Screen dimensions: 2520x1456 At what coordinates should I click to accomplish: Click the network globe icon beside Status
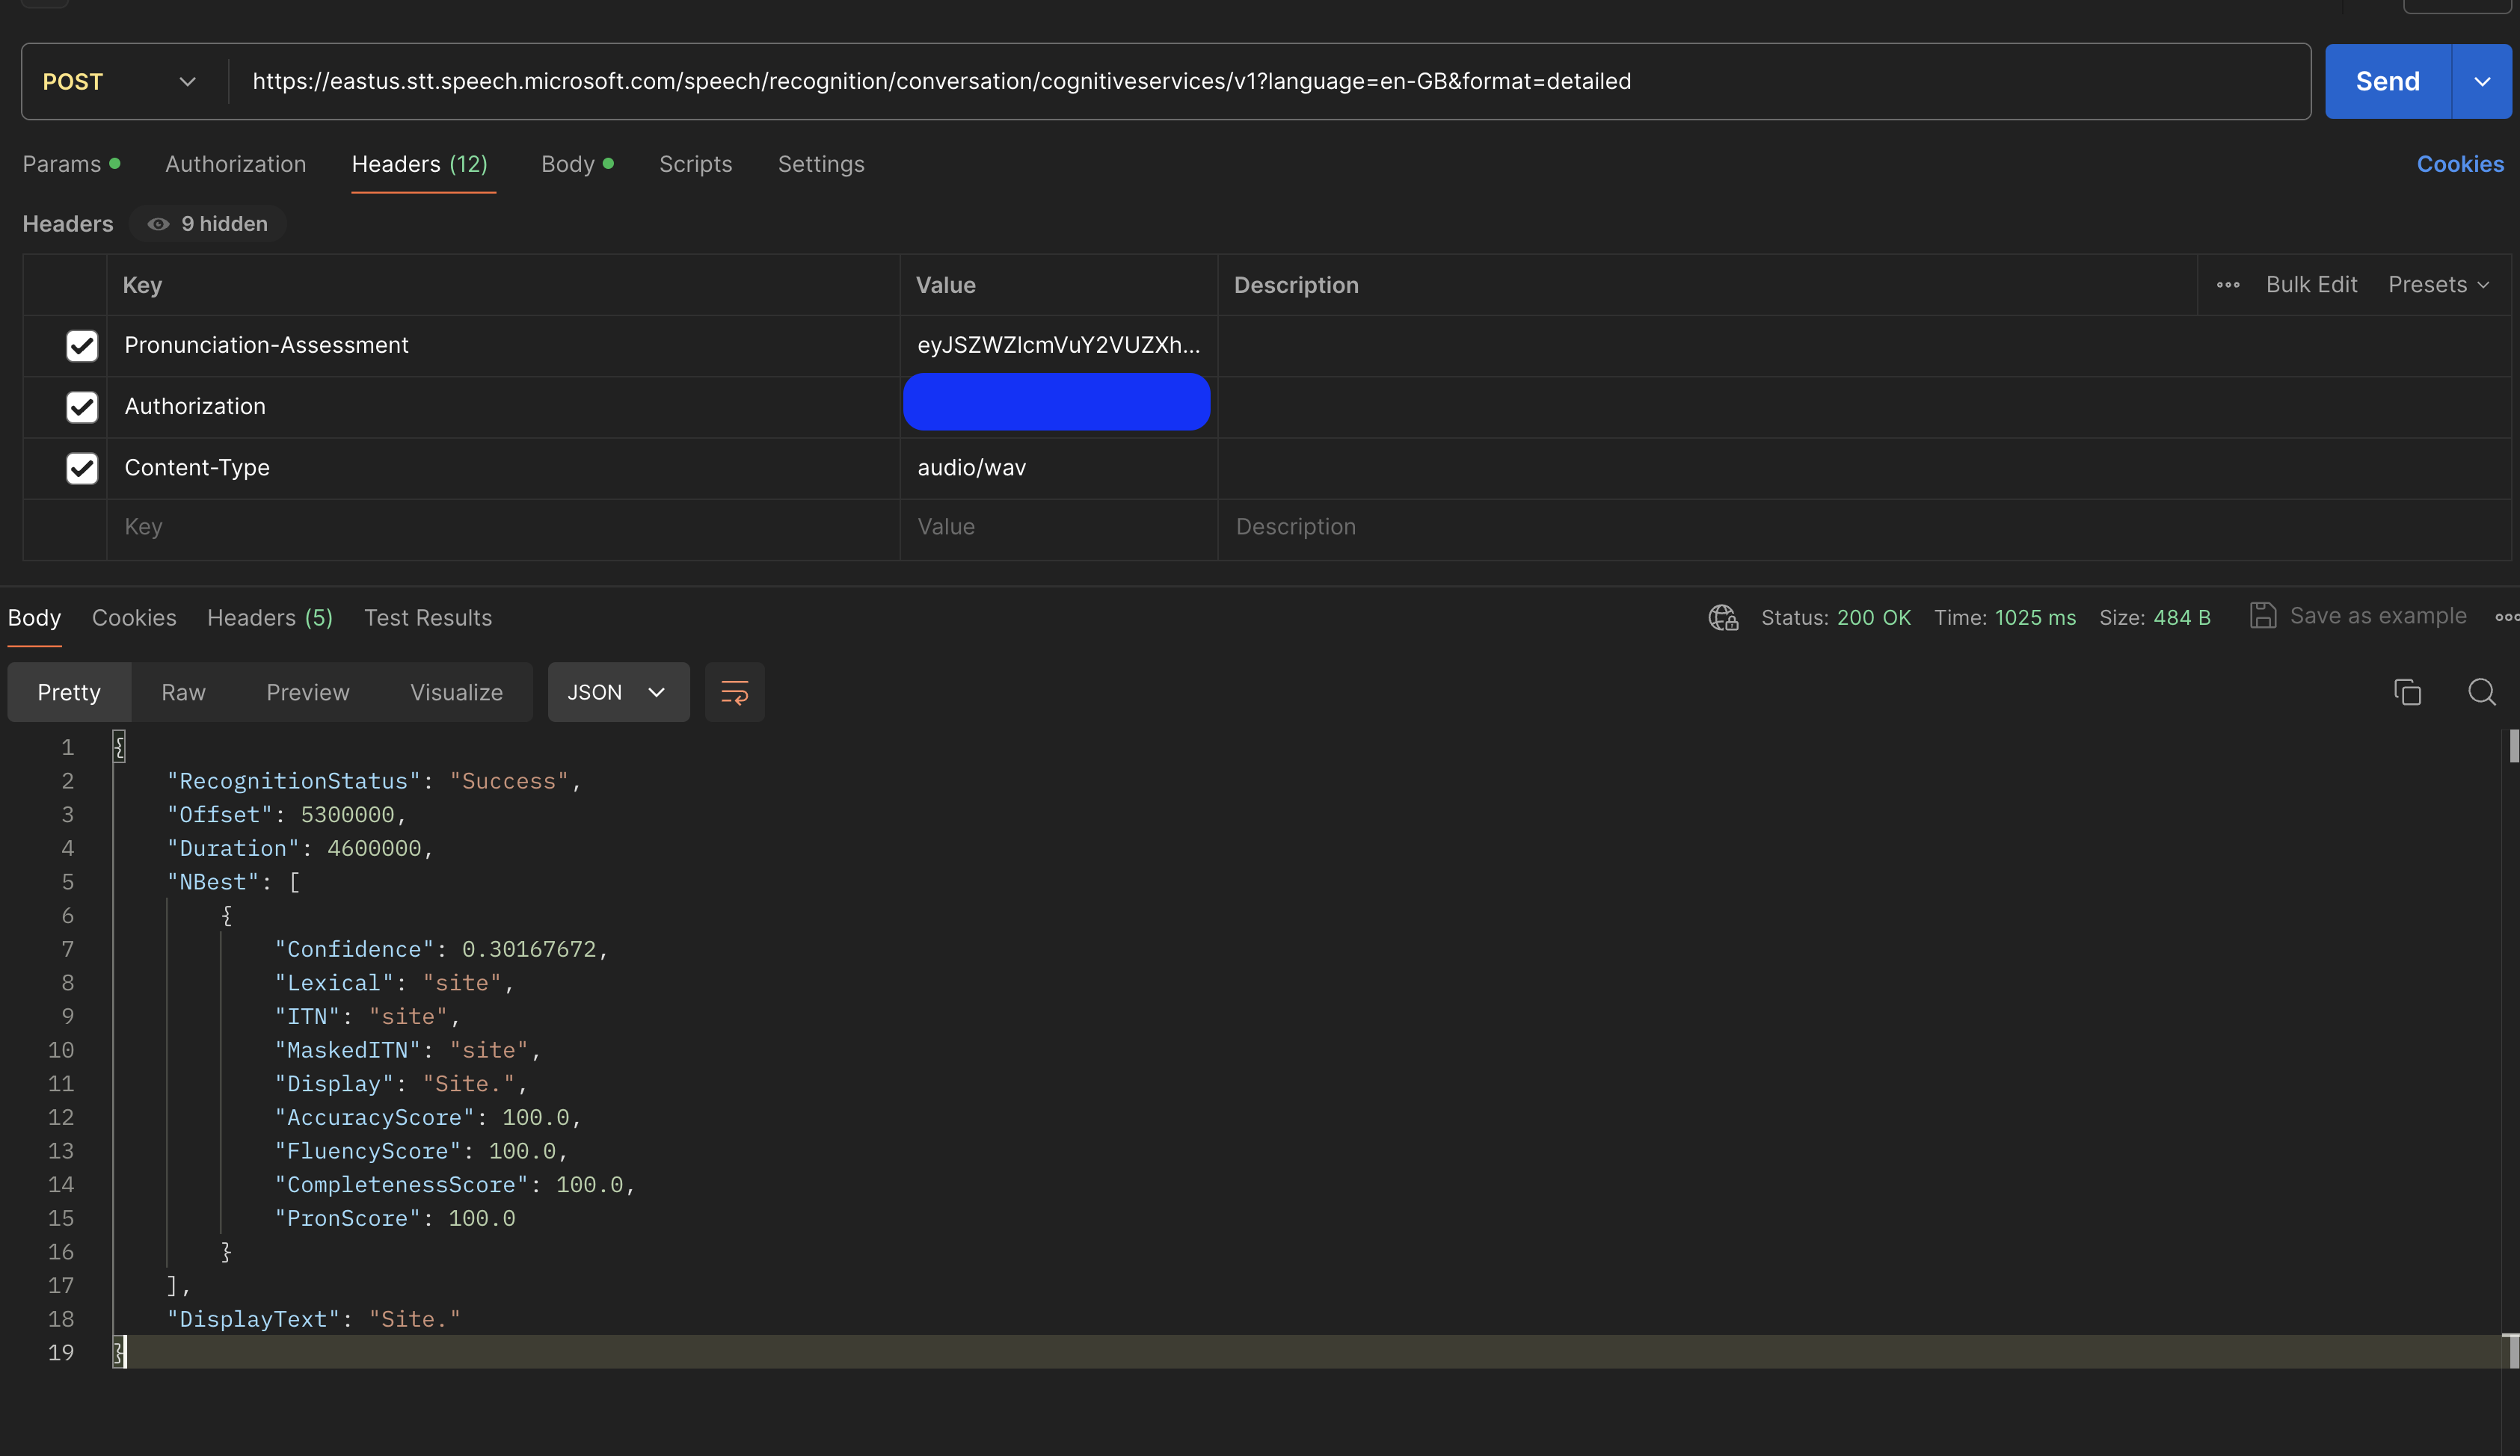click(1723, 617)
